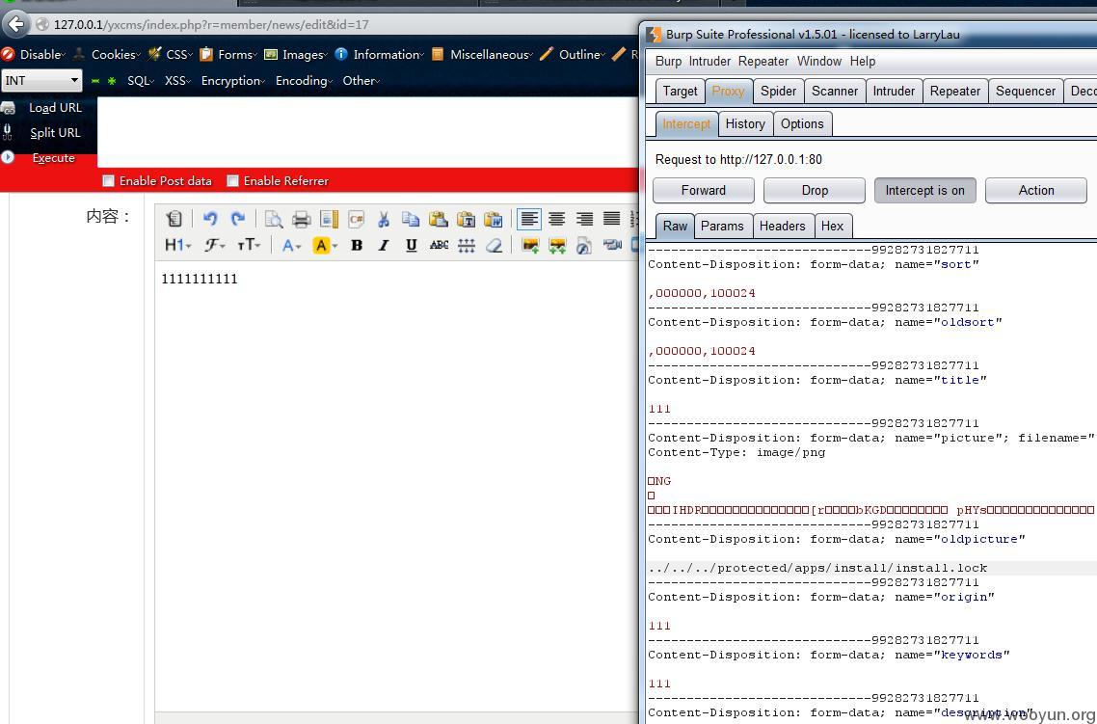Click the Forward button
The width and height of the screenshot is (1097, 724).
[x=703, y=190]
